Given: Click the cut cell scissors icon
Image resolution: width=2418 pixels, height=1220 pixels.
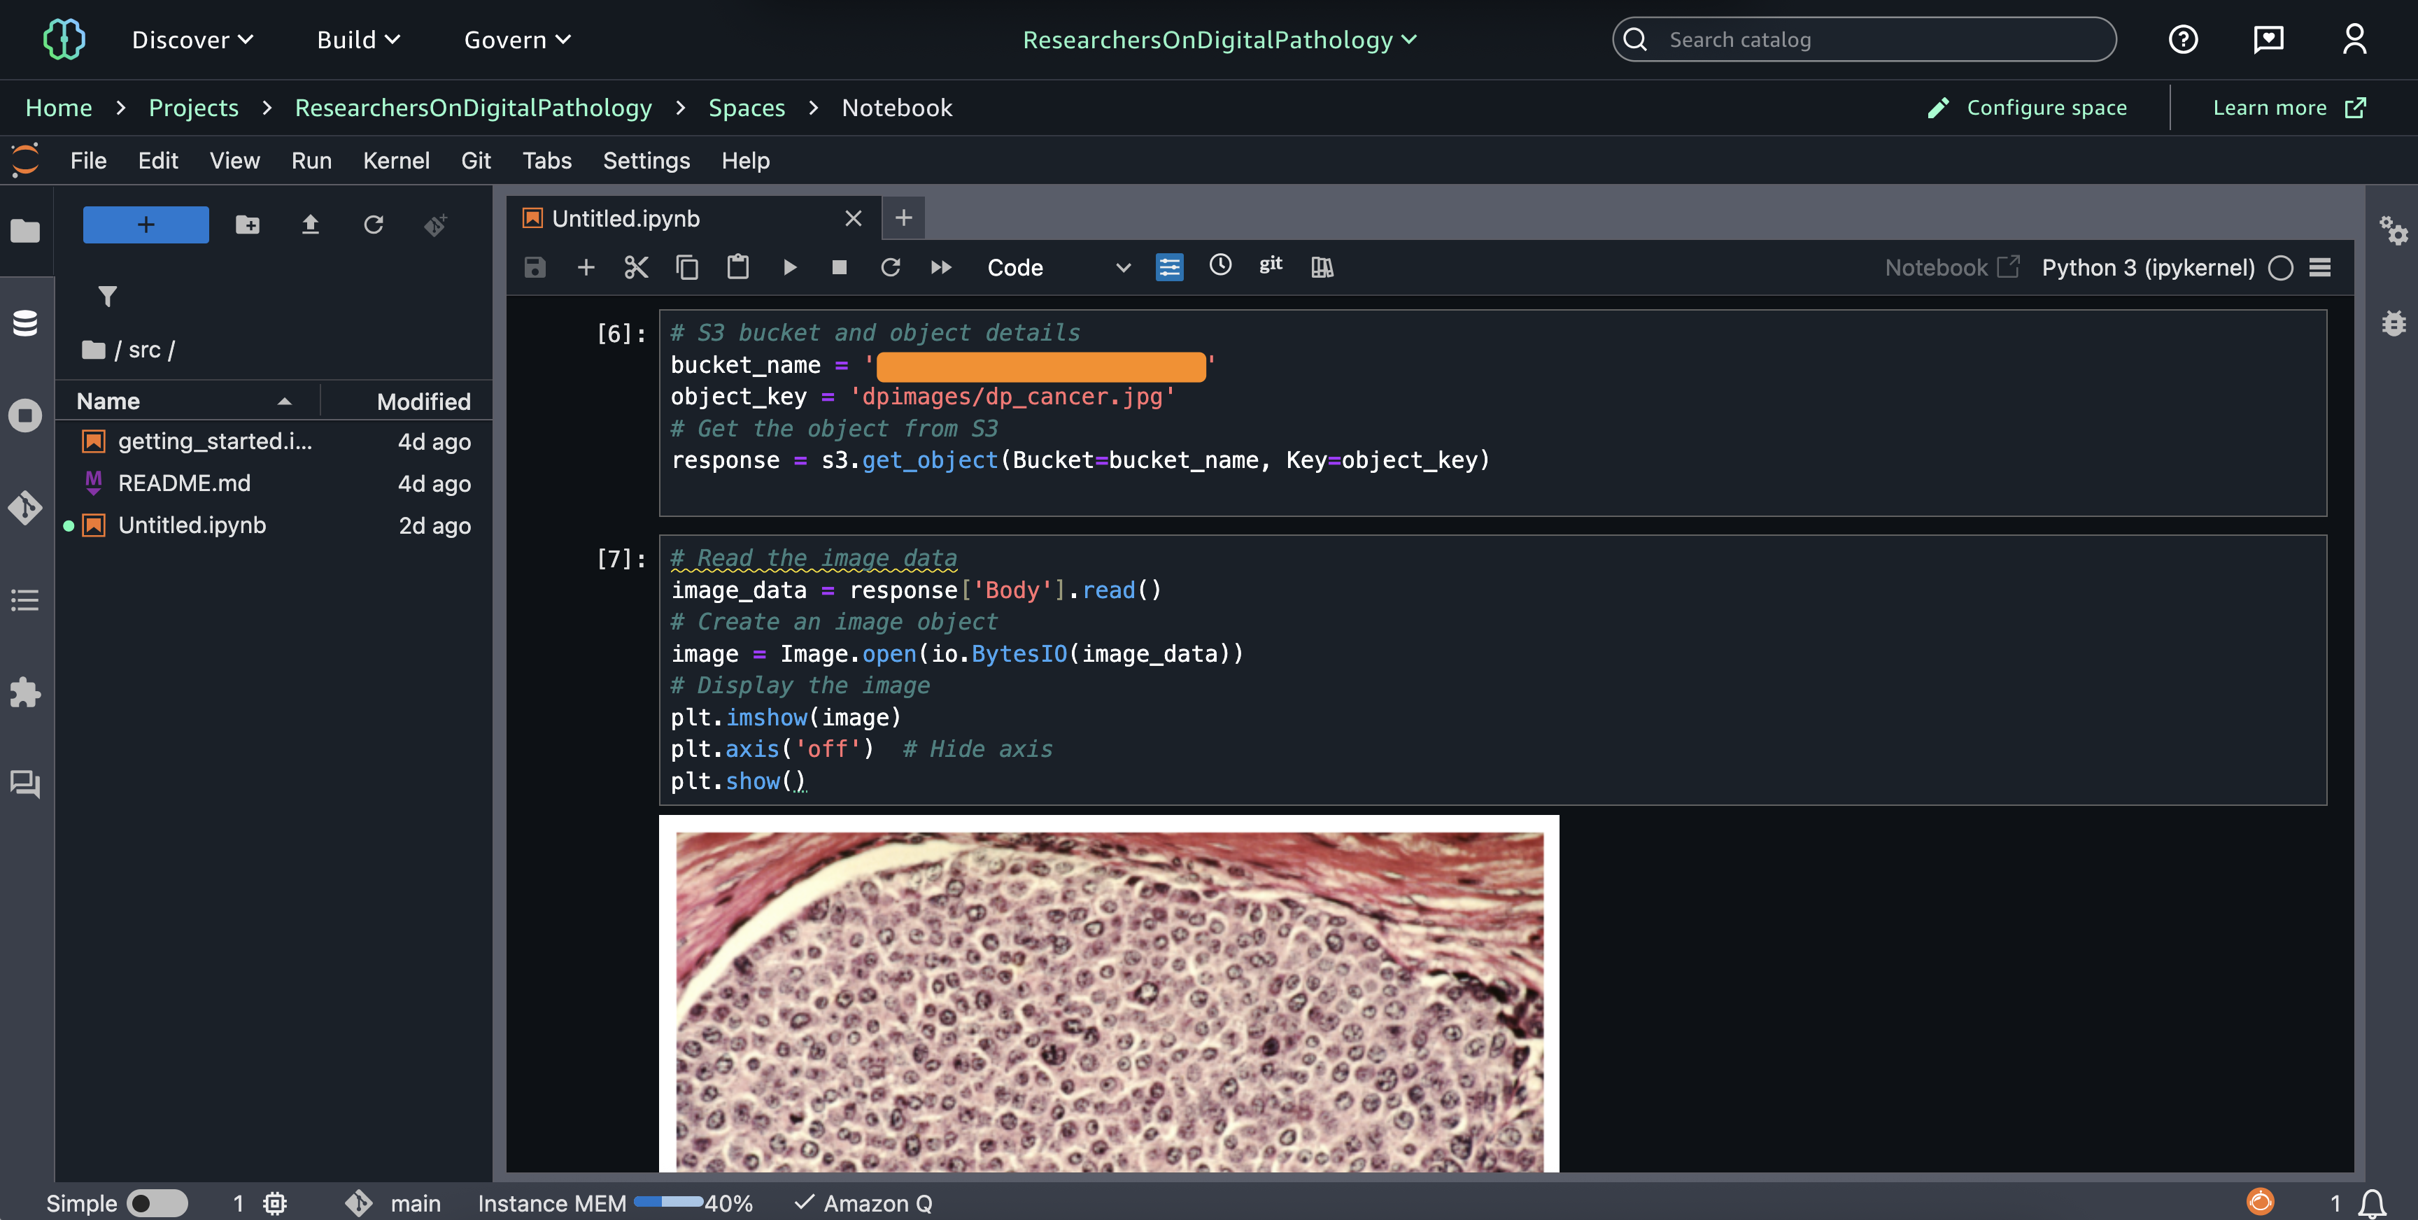Looking at the screenshot, I should pos(637,267).
